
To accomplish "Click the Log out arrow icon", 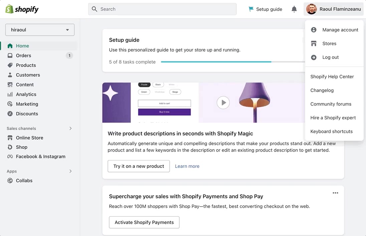I will coord(314,57).
